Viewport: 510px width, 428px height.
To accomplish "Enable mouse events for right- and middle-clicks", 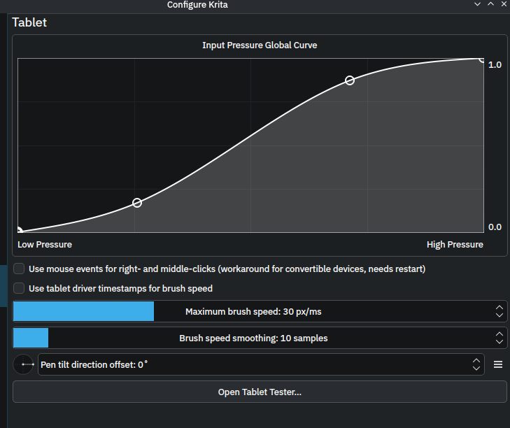I will click(x=19, y=269).
